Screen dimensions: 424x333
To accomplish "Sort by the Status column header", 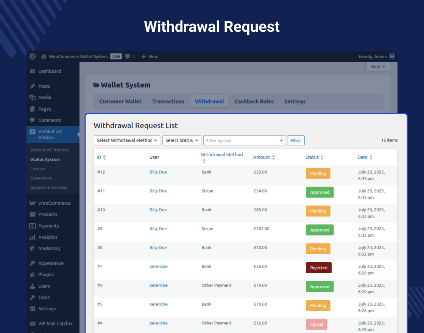I will pos(314,157).
